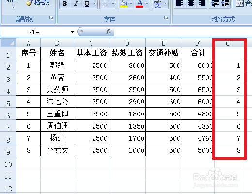Open clipboard pane dialog launcher
This screenshot has height=194, width=252.
click(51, 18)
